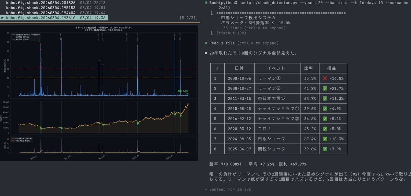Click the ratio cell 43.2%
Viewport: 411px width, 196px height.
(310, 129)
